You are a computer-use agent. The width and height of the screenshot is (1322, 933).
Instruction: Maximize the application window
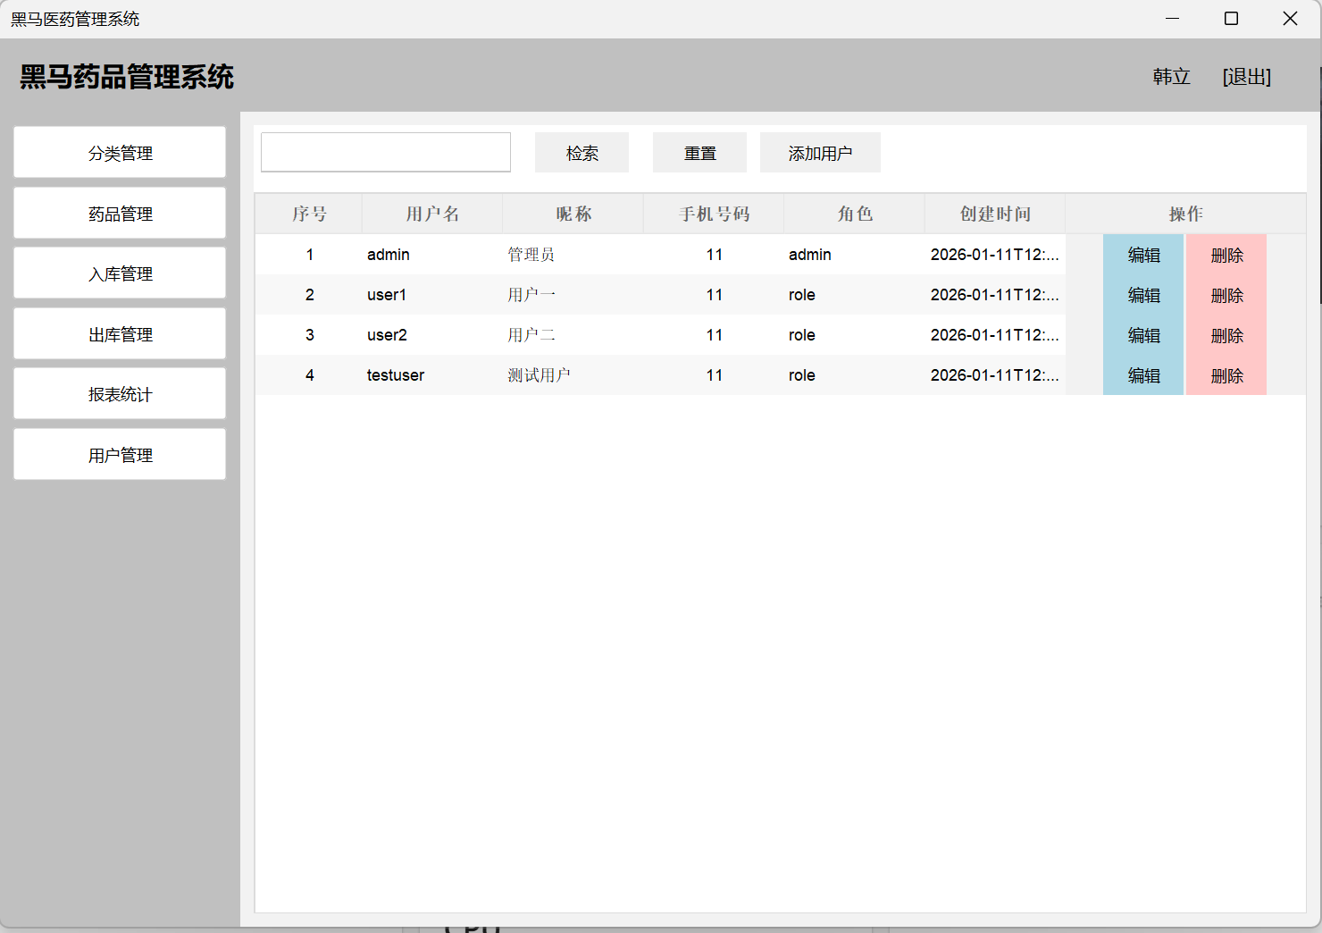pyautogui.click(x=1231, y=19)
